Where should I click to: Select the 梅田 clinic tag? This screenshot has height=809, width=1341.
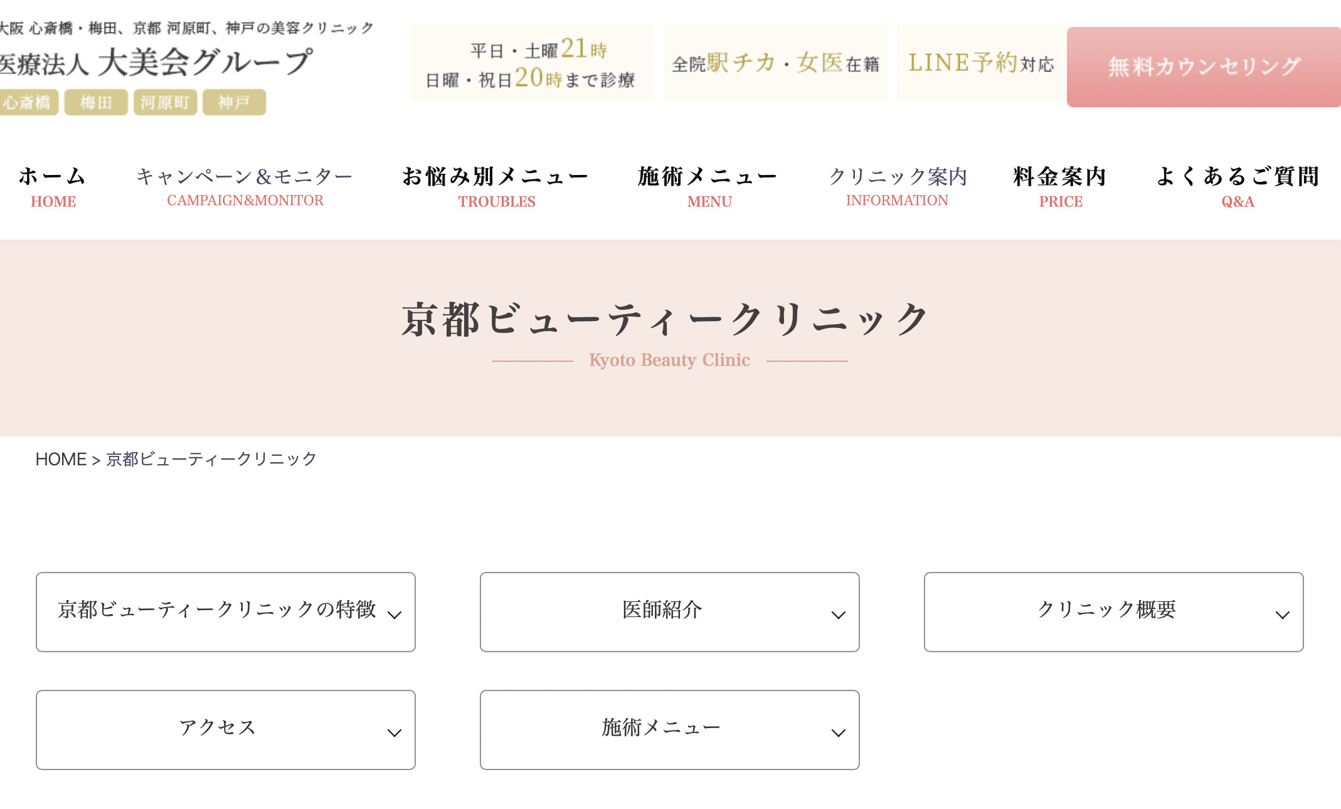[96, 102]
